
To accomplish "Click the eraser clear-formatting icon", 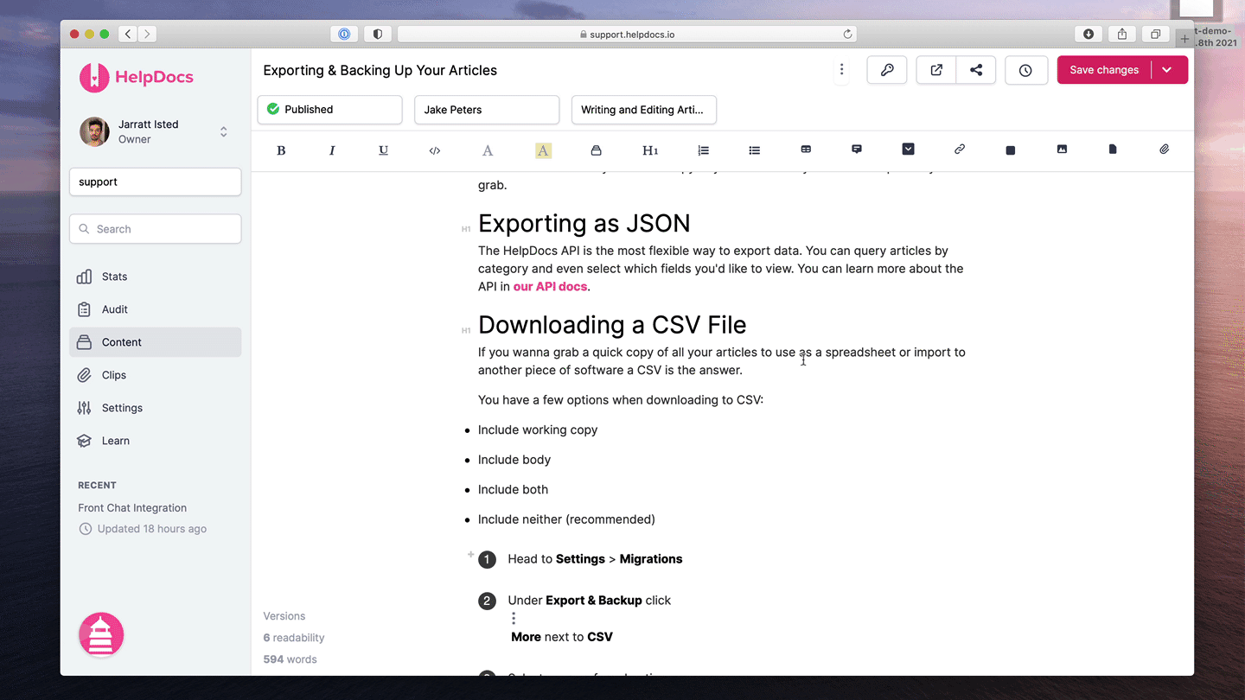I will click(x=596, y=150).
